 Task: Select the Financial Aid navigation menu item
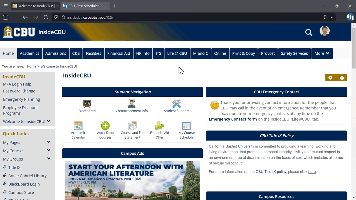pyautogui.click(x=118, y=53)
